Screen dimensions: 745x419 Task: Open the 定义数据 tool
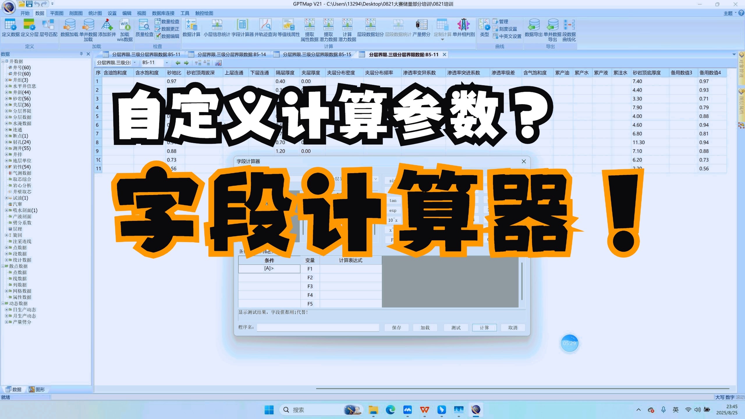tap(11, 28)
